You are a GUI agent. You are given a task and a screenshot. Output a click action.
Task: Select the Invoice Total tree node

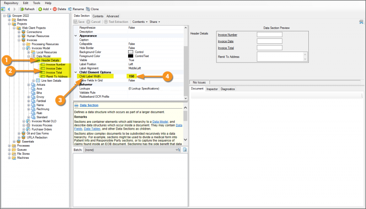pyautogui.click(x=54, y=73)
